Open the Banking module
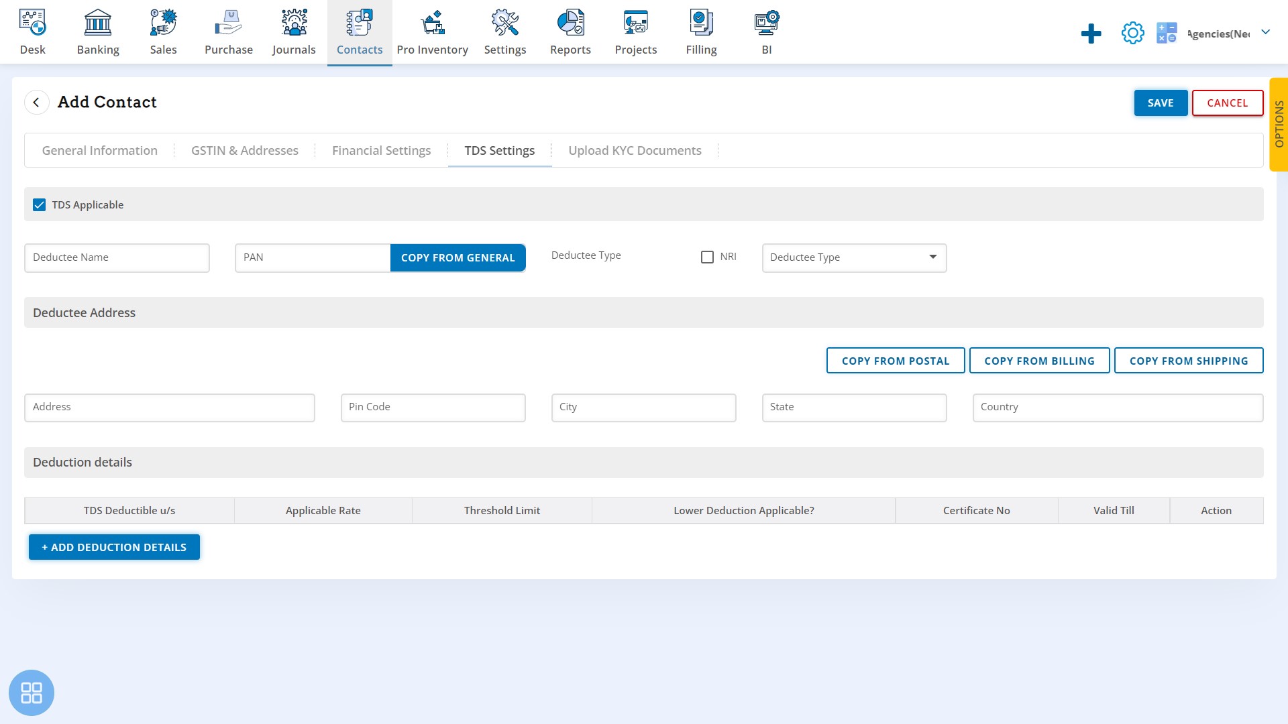The height and width of the screenshot is (724, 1288). pyautogui.click(x=98, y=32)
